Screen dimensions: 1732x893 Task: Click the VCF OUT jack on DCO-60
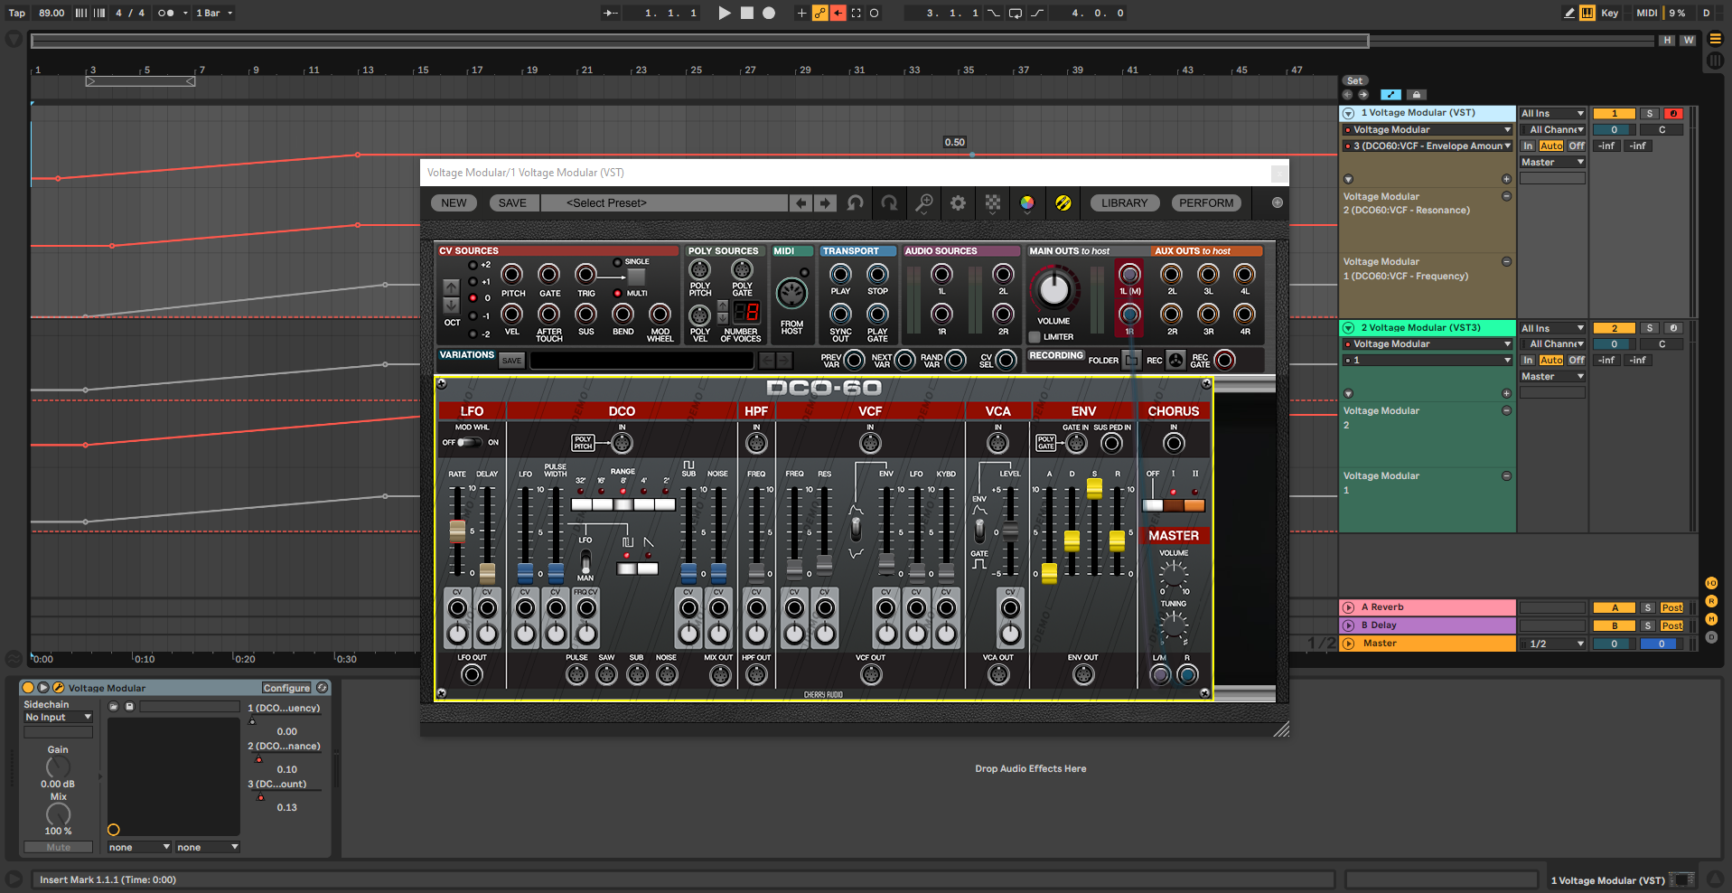[x=871, y=674]
